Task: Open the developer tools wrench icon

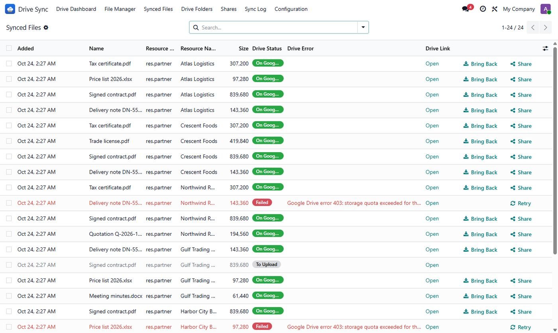Action: click(x=495, y=9)
